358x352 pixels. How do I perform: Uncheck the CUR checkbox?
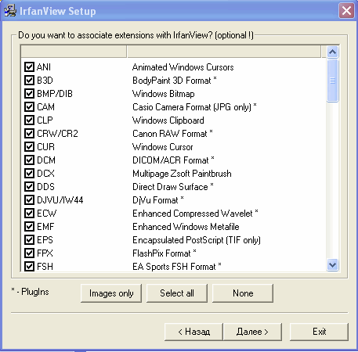pyautogui.click(x=29, y=147)
